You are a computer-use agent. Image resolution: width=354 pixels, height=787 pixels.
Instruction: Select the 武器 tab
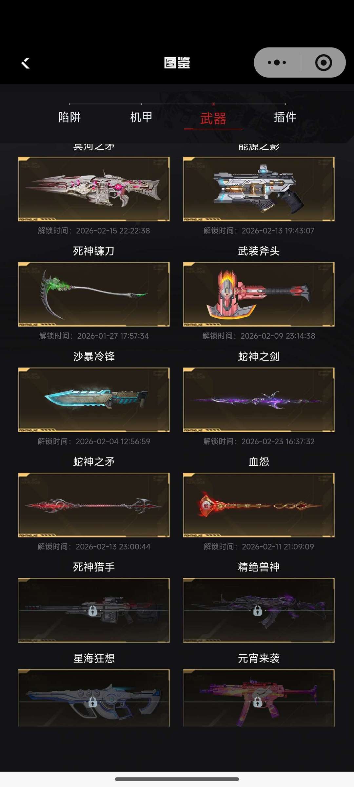click(x=213, y=119)
